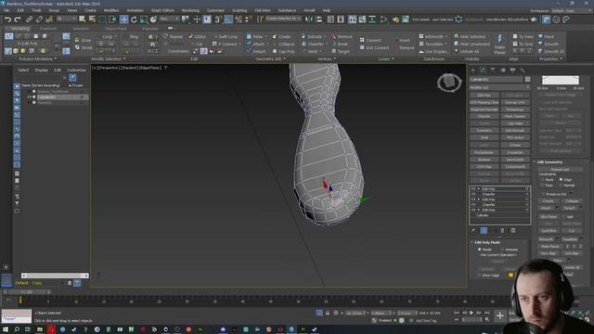Click yellow Show Cage color swatch

pyautogui.click(x=510, y=275)
